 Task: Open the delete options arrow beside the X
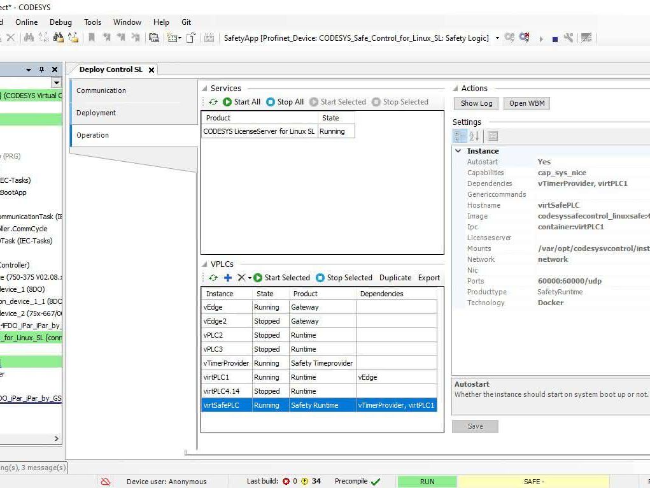(x=250, y=278)
